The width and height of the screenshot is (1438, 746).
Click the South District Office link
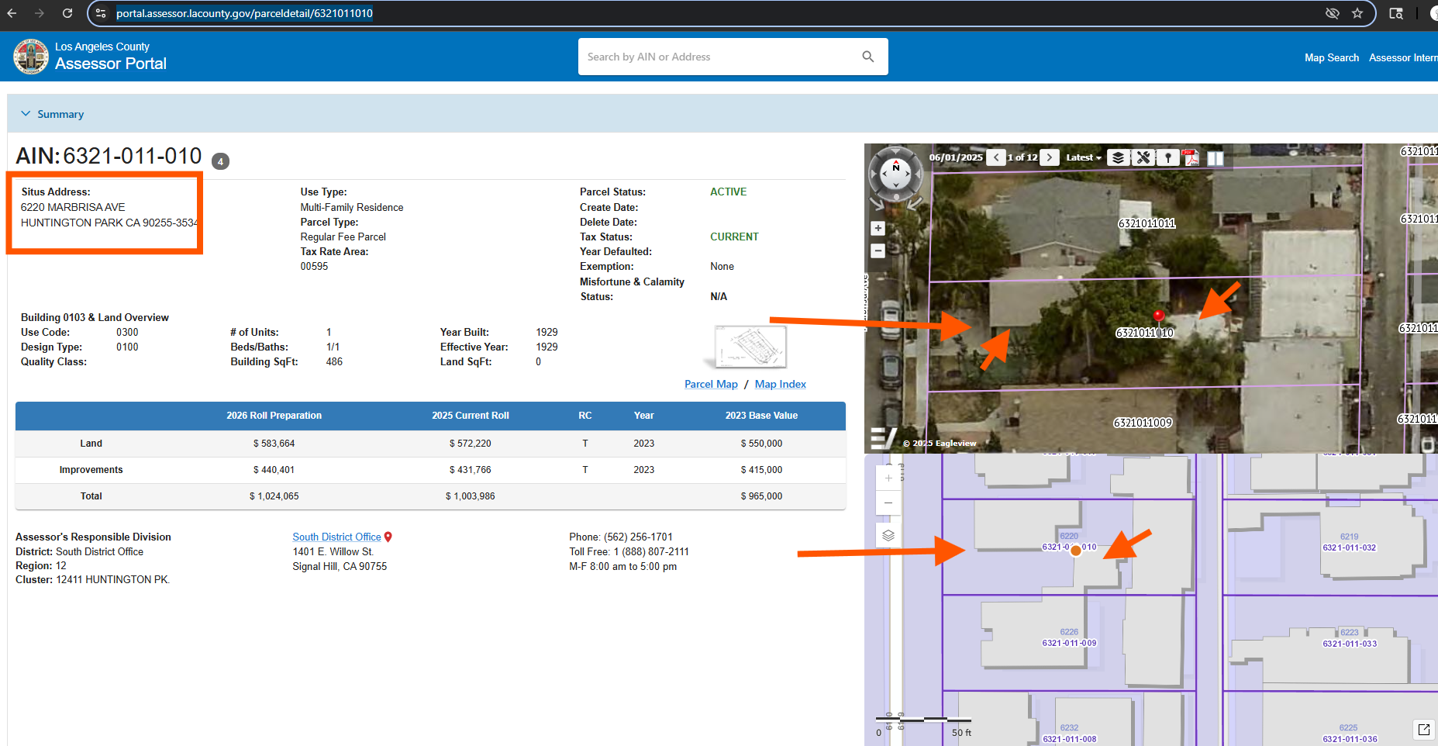click(x=336, y=537)
